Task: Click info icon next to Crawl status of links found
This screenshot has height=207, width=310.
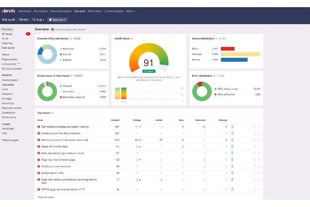Action: (71, 76)
